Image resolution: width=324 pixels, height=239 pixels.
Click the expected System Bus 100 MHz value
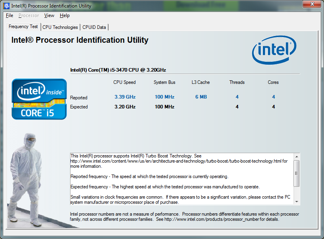pos(165,107)
